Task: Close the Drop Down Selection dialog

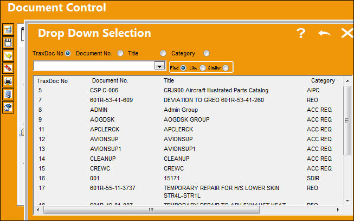Action: pos(347,34)
